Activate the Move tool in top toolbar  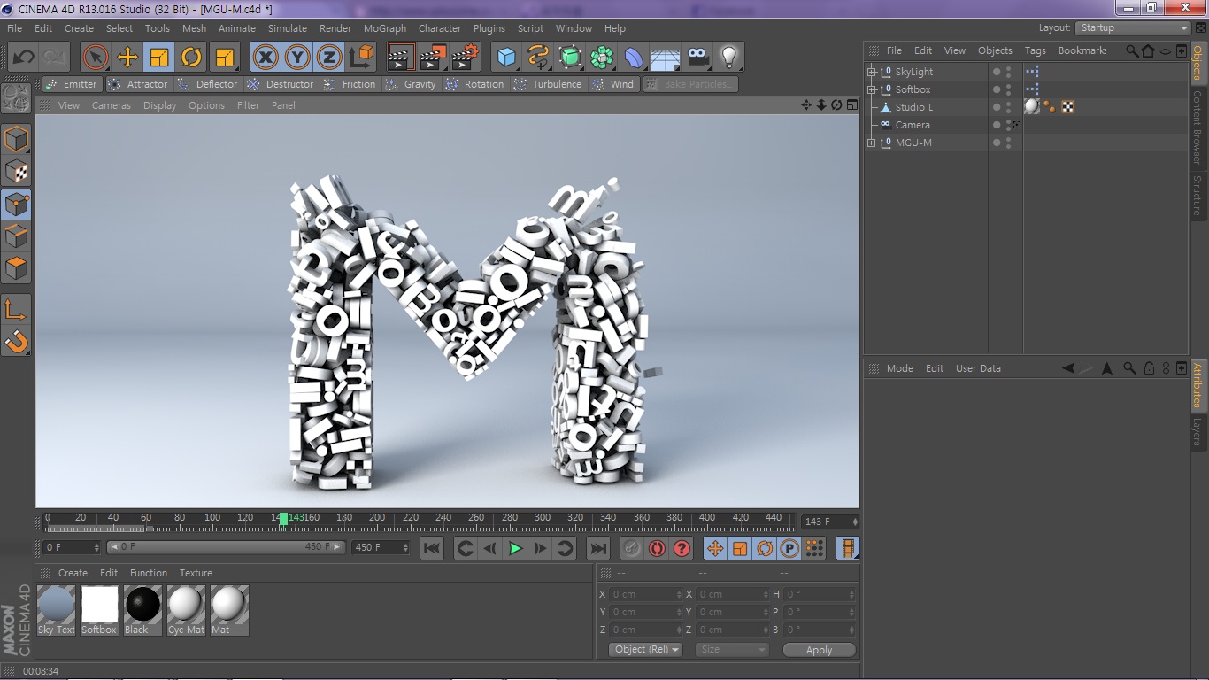pos(127,58)
